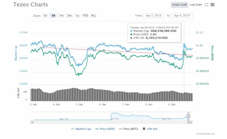The height and width of the screenshot is (139, 227).
Task: Click the $540M market cap label
Action: [23, 71]
